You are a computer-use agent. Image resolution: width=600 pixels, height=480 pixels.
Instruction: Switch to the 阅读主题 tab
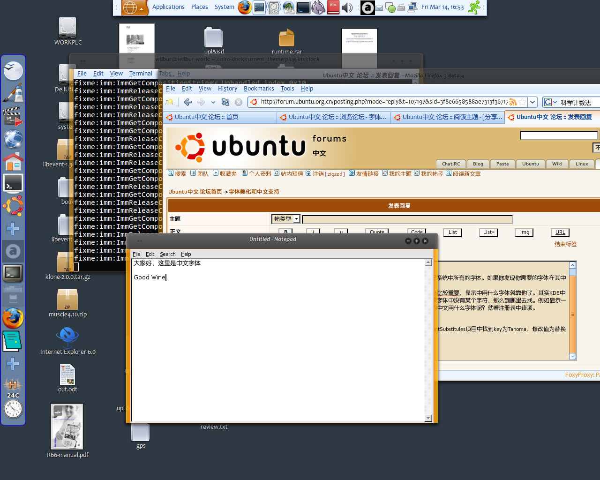(x=448, y=117)
